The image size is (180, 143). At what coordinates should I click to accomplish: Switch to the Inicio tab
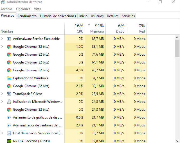[x=83, y=16]
